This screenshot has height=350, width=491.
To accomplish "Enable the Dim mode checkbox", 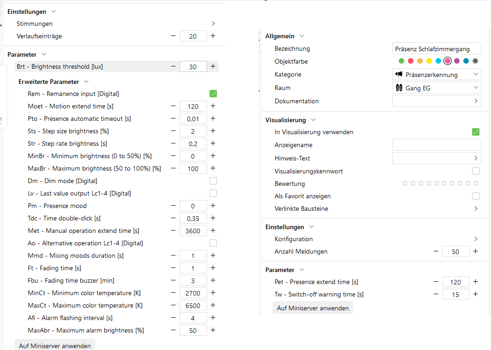I will (x=213, y=181).
